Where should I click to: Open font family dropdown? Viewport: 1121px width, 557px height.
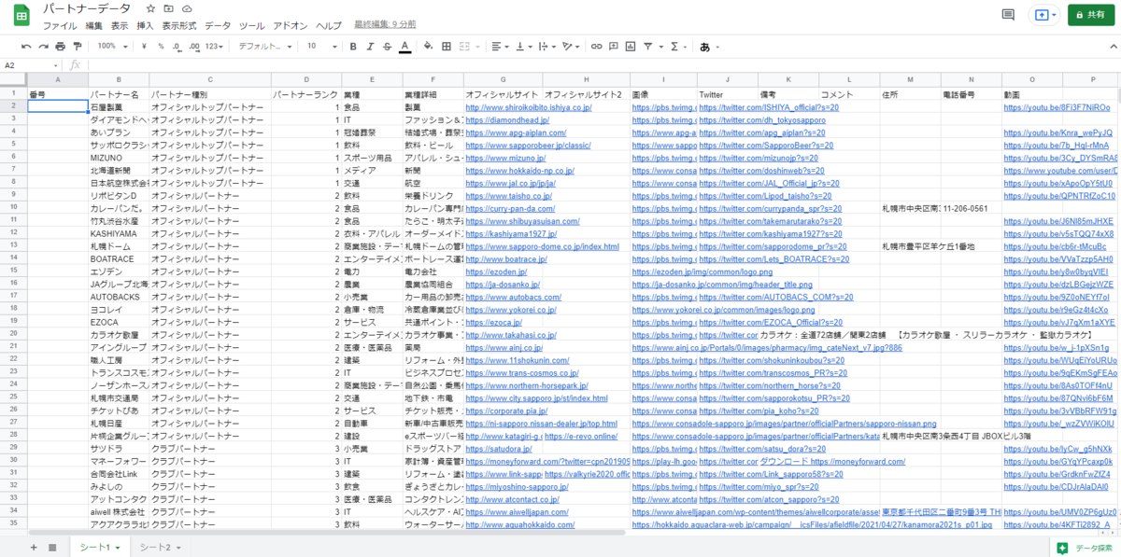tap(265, 46)
